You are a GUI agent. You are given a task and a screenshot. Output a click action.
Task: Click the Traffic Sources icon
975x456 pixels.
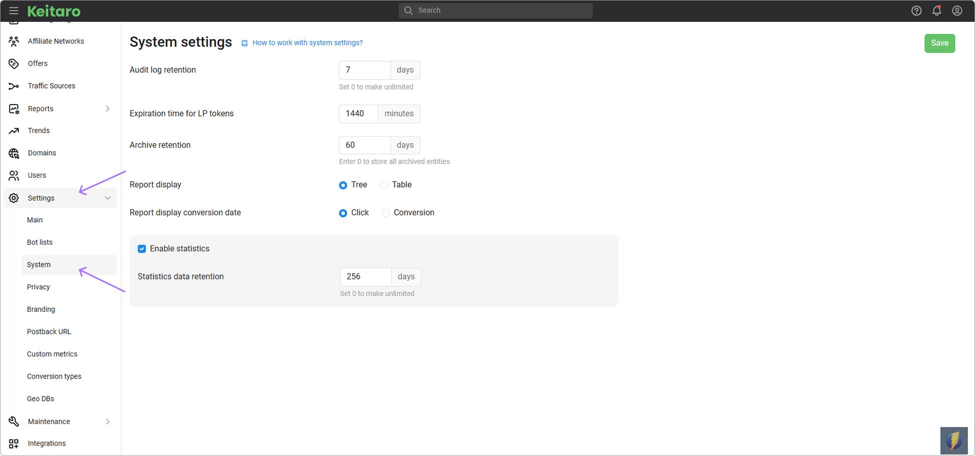point(14,86)
